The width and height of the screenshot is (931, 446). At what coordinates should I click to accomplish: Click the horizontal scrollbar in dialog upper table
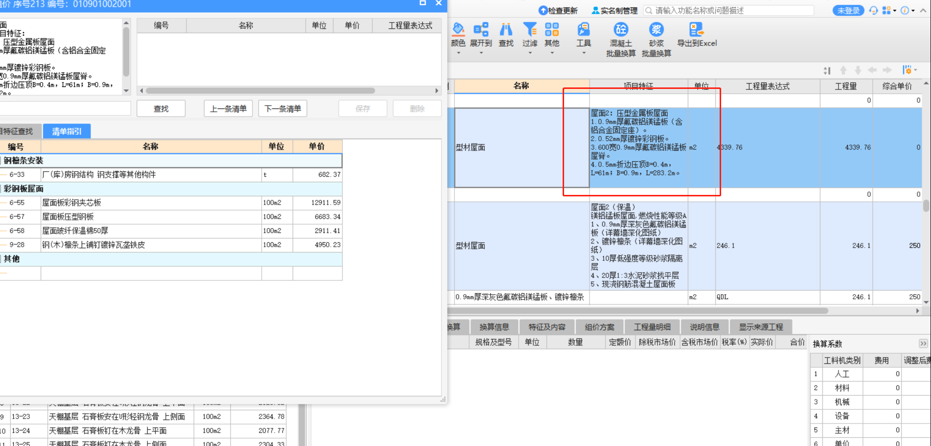[x=260, y=90]
